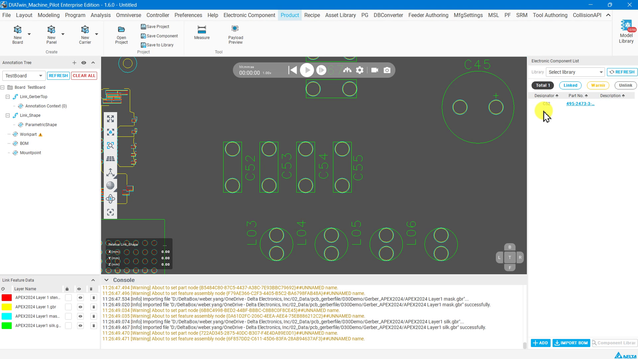Toggle annotation tree visibility eye
This screenshot has height=359, width=638.
pyautogui.click(x=84, y=63)
